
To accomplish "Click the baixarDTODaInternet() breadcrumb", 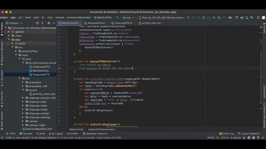I will pos(101,130).
